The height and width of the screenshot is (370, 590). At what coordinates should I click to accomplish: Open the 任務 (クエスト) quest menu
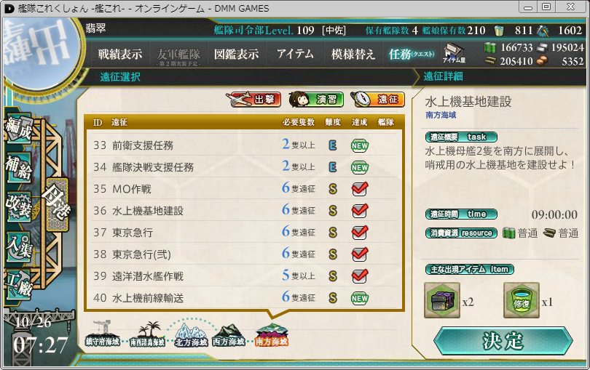(x=412, y=54)
